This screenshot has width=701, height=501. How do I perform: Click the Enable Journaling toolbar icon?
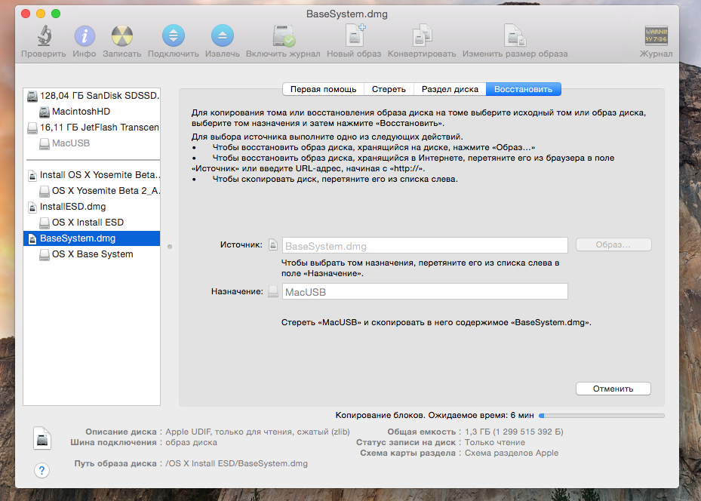(x=283, y=36)
